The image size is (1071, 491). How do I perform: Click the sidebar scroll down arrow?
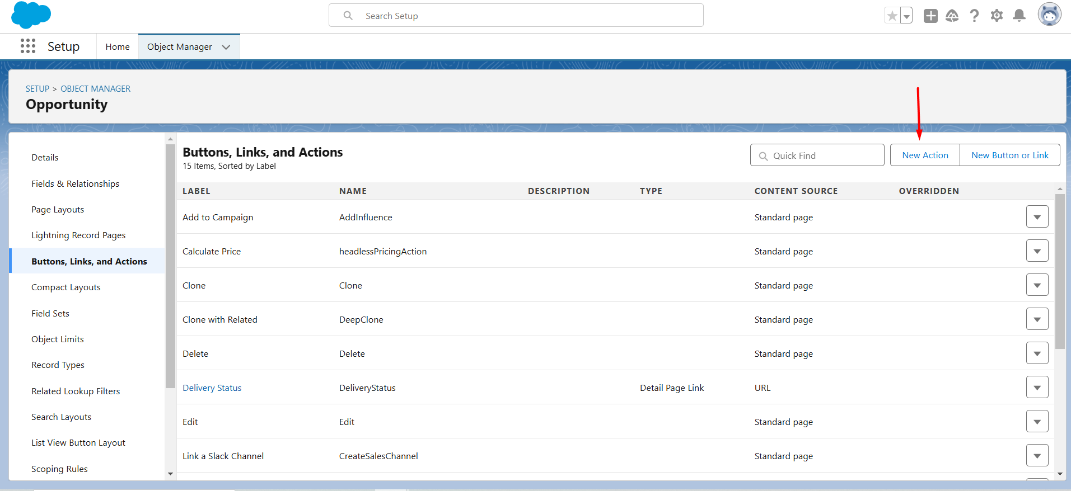170,474
